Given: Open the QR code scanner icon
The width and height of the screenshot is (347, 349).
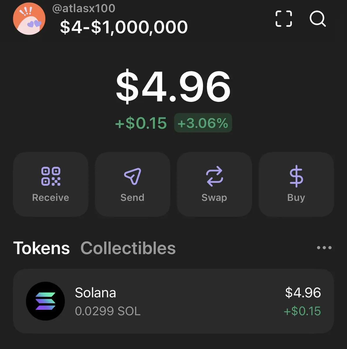Looking at the screenshot, I should coord(284,19).
